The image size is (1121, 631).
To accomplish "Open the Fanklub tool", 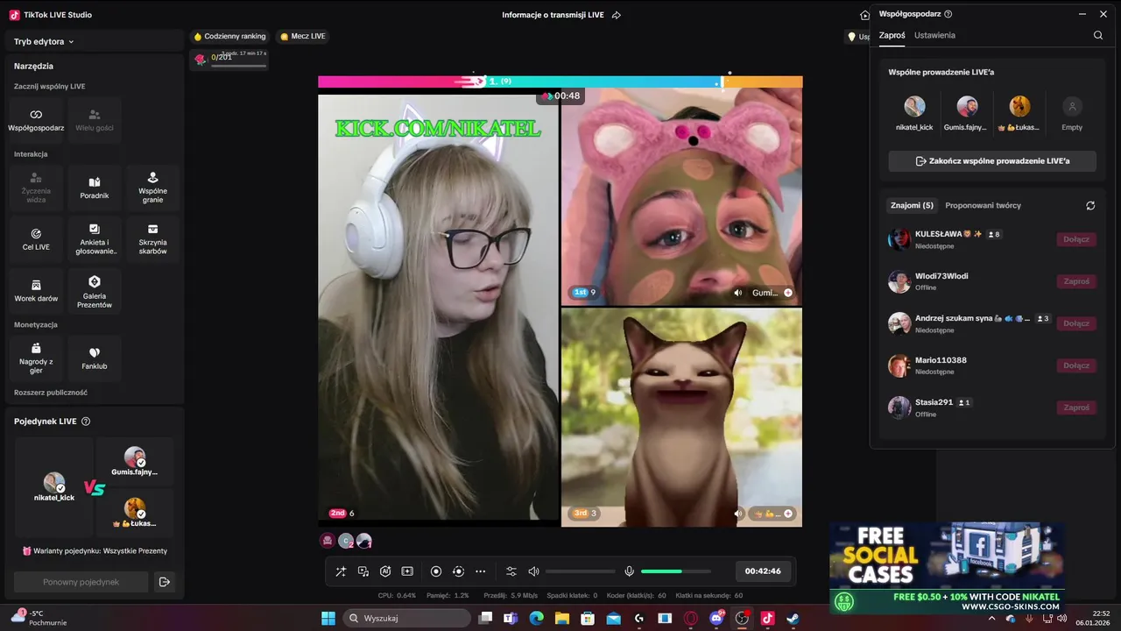I will pos(95,358).
